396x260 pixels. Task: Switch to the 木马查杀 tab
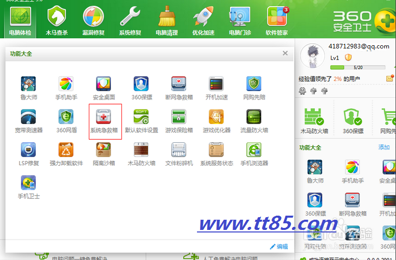click(x=57, y=21)
